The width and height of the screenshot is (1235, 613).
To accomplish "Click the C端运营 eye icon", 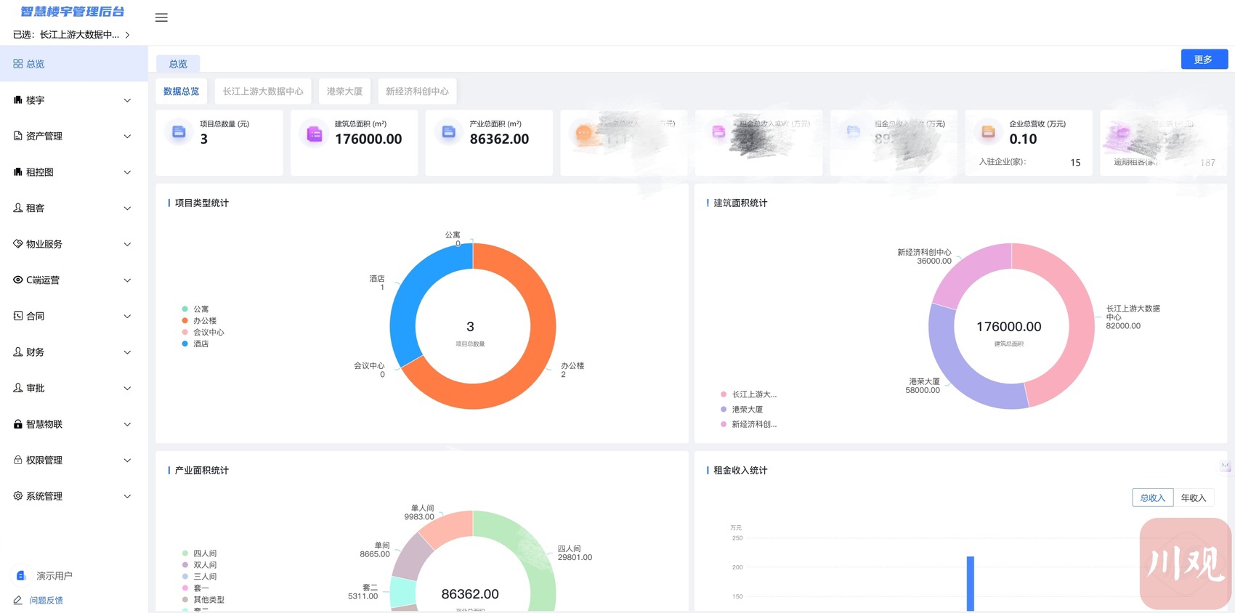I will [18, 280].
